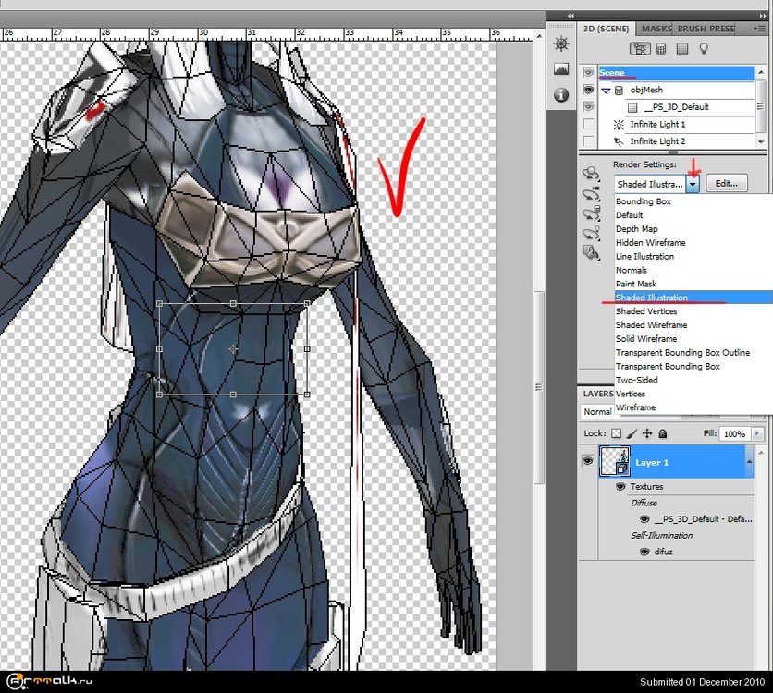Viewport: 773px width, 693px height.
Task: Filter 3D panel by lights
Action: point(704,49)
